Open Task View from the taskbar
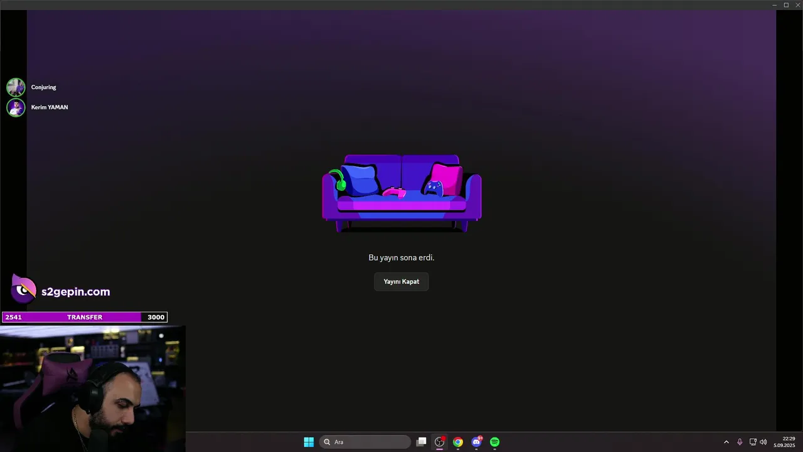 (422, 442)
